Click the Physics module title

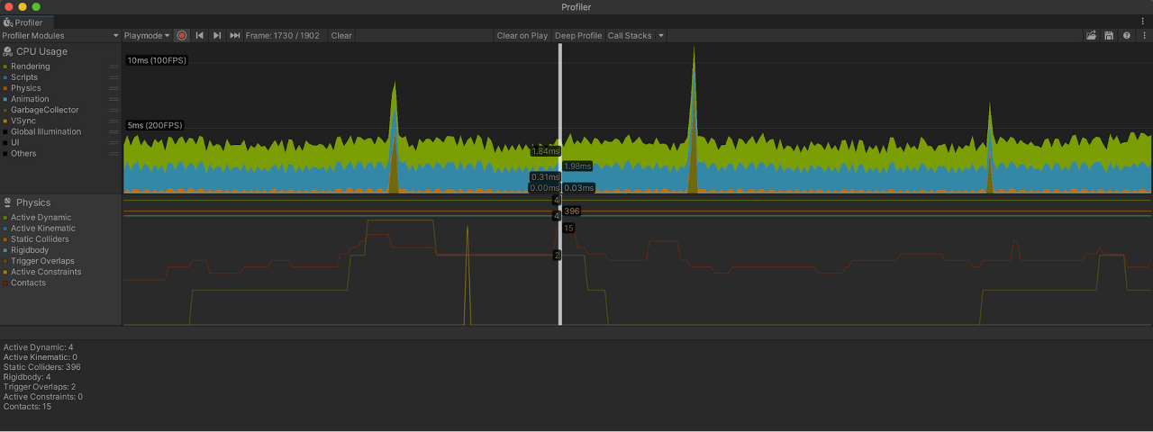point(33,202)
